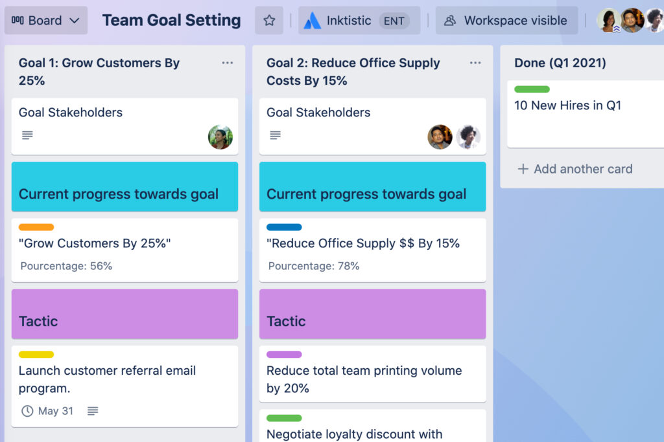Open the Workspace visible menu
Screen dimensions: 664x442
pyautogui.click(x=506, y=20)
